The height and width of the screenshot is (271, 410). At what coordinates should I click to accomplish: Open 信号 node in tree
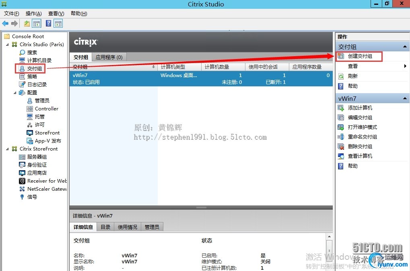tap(32, 197)
